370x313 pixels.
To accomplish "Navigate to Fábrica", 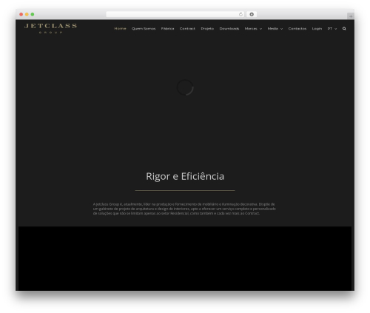I will click(x=167, y=29).
